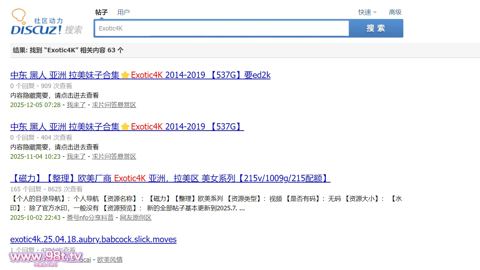View the author profile 番号nfo分享科普

click(90, 218)
